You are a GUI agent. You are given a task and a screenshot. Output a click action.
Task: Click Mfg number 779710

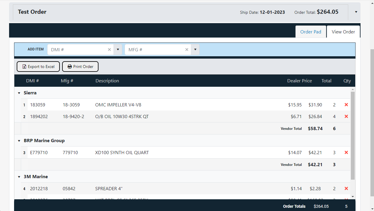(x=70, y=152)
